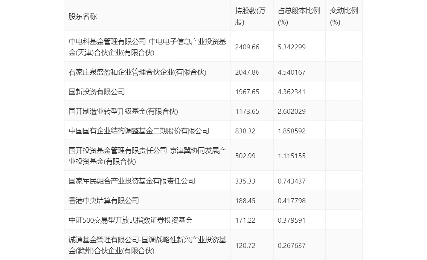Select the percentage 0.379591

(292, 220)
